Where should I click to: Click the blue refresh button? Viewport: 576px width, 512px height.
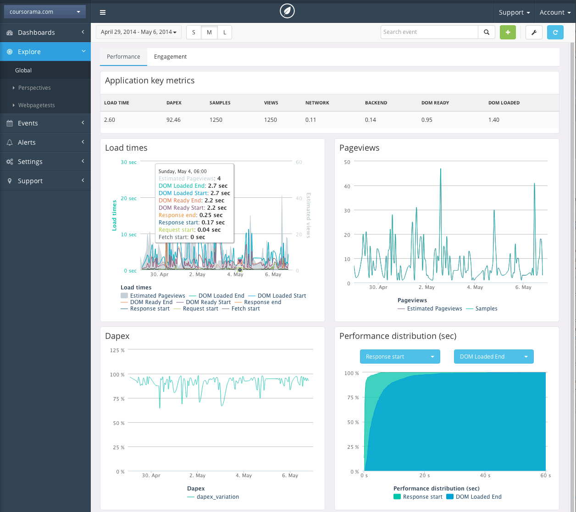(555, 32)
